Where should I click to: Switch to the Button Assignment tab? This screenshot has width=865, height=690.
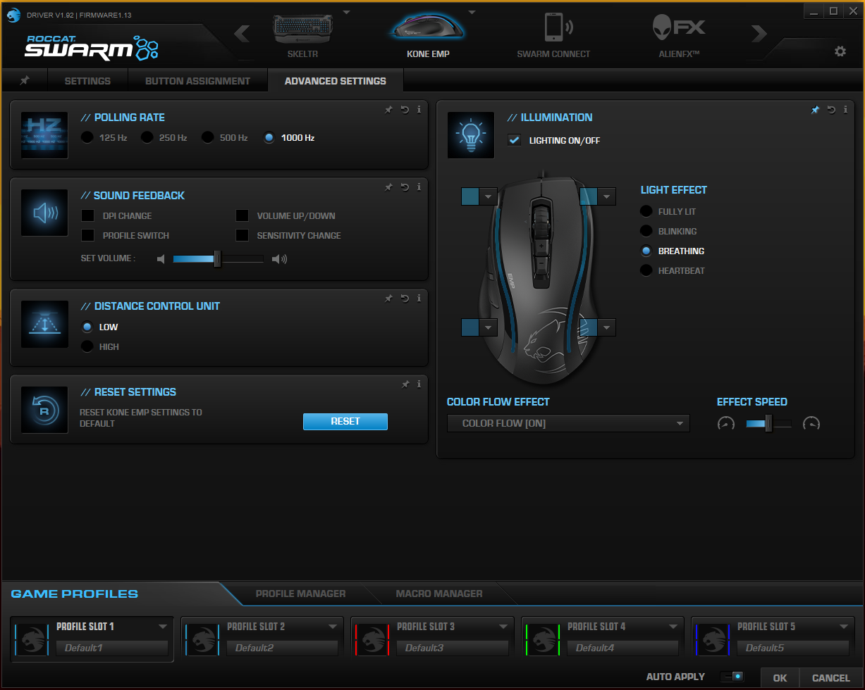pyautogui.click(x=197, y=81)
